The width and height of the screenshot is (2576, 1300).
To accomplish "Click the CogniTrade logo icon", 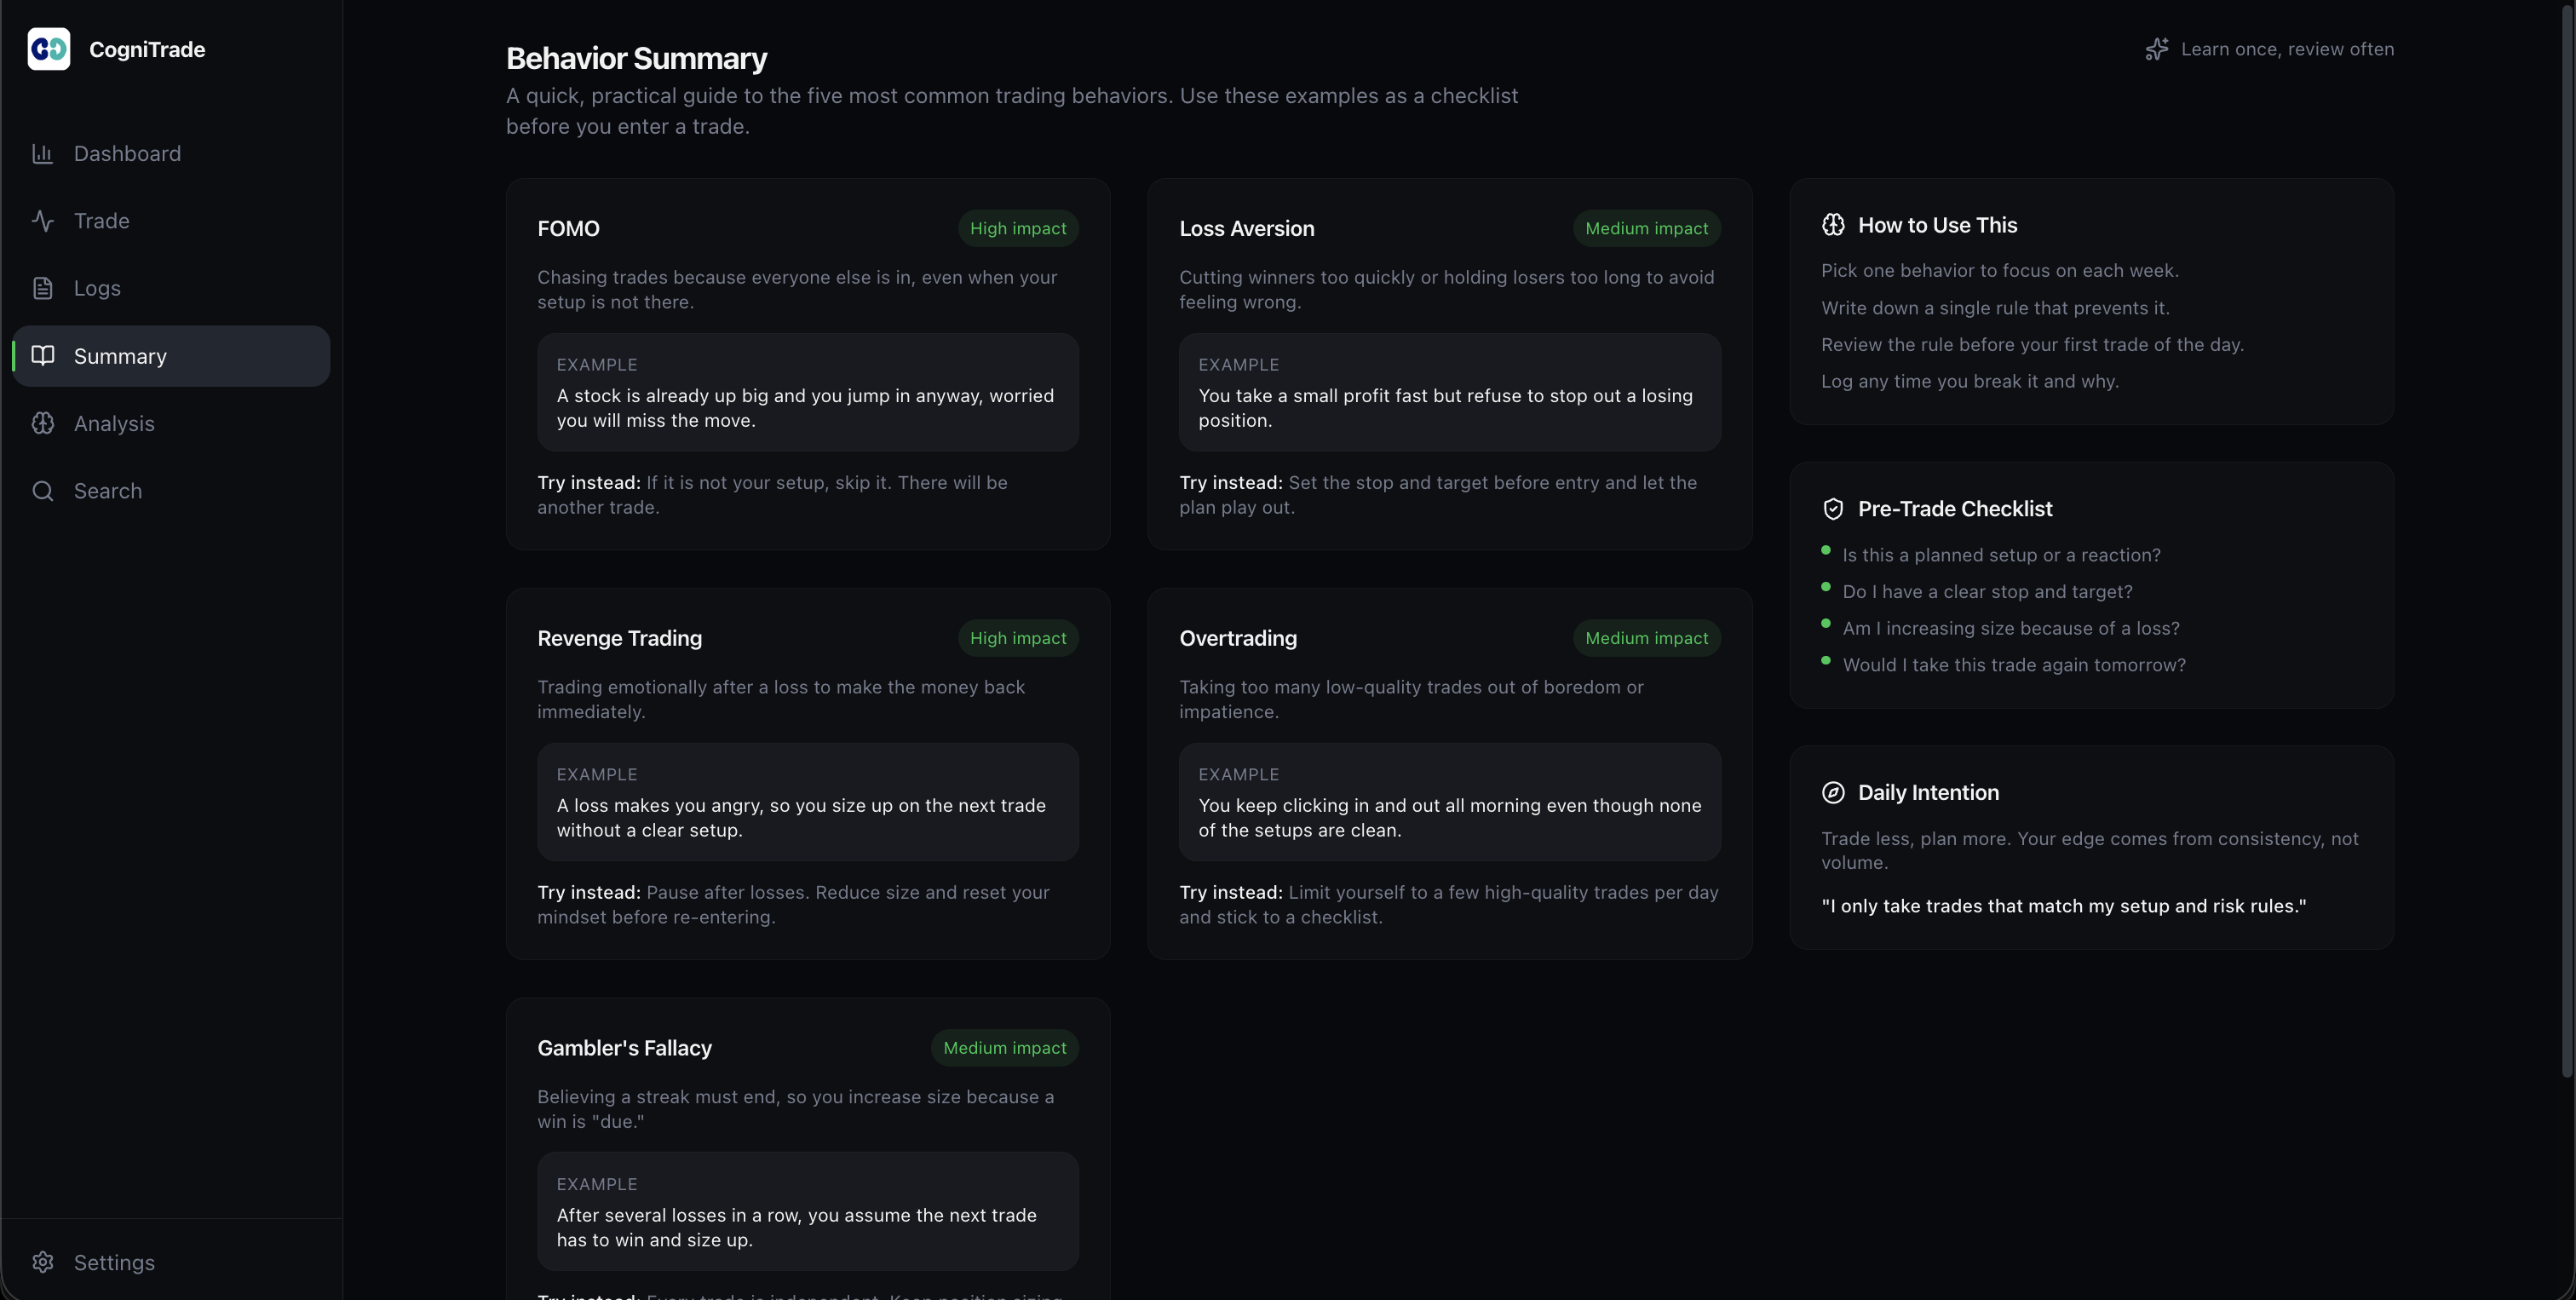I will pos(49,49).
